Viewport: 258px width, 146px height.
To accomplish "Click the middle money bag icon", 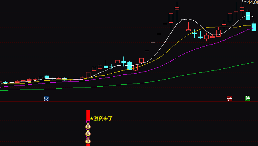I will (88, 133).
